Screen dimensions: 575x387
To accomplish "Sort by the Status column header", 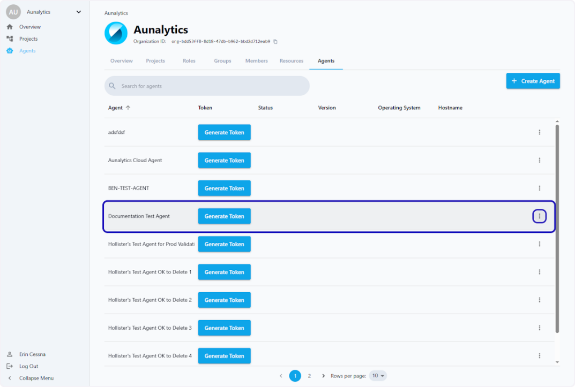I will click(265, 108).
